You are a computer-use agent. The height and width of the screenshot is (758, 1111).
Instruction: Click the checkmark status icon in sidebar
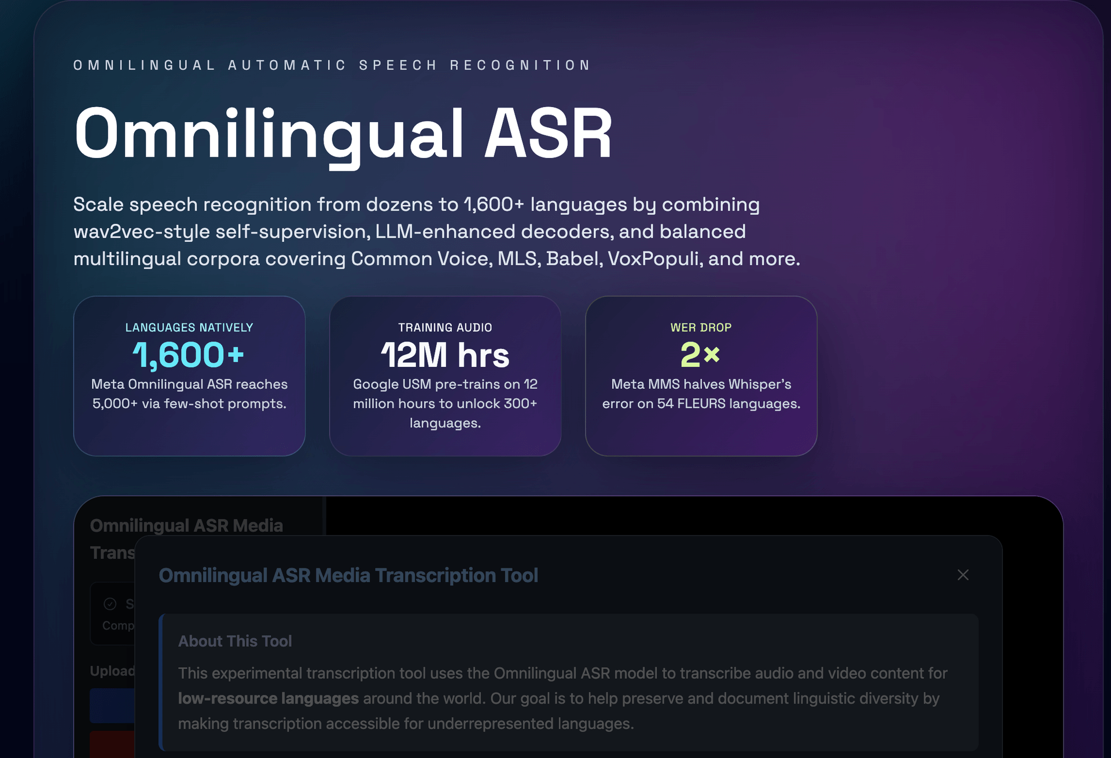110,604
